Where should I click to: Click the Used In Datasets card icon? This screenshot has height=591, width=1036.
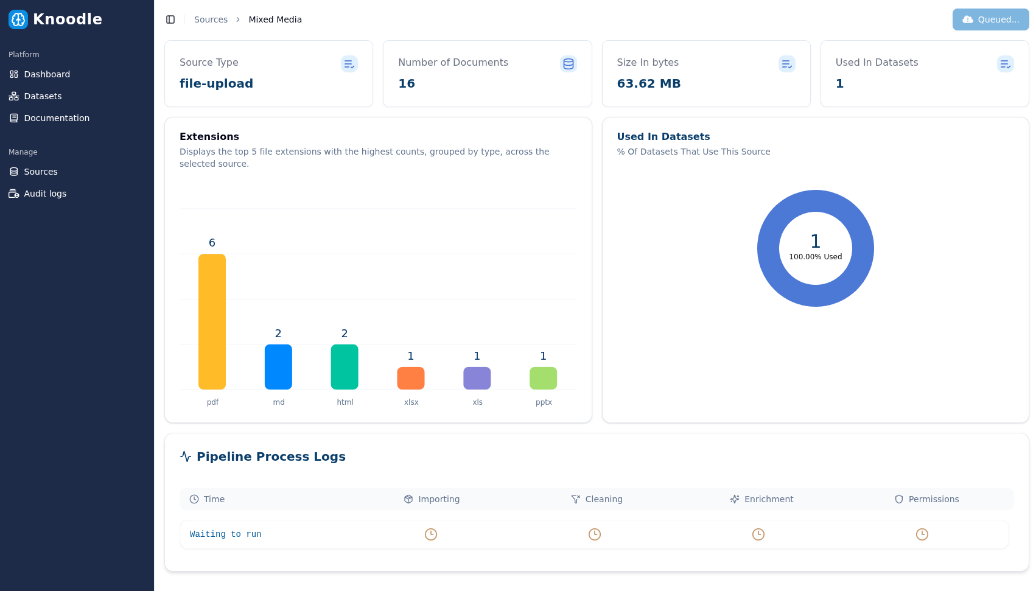point(1005,64)
